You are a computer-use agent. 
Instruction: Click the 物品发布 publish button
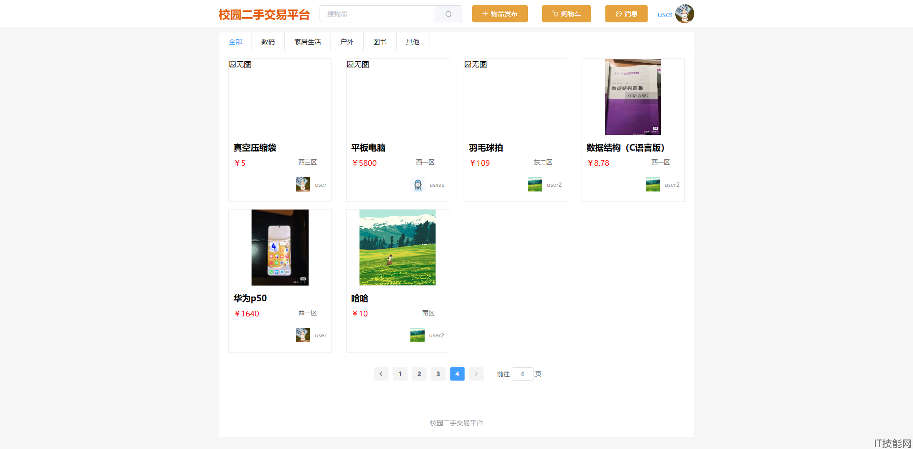(x=500, y=14)
